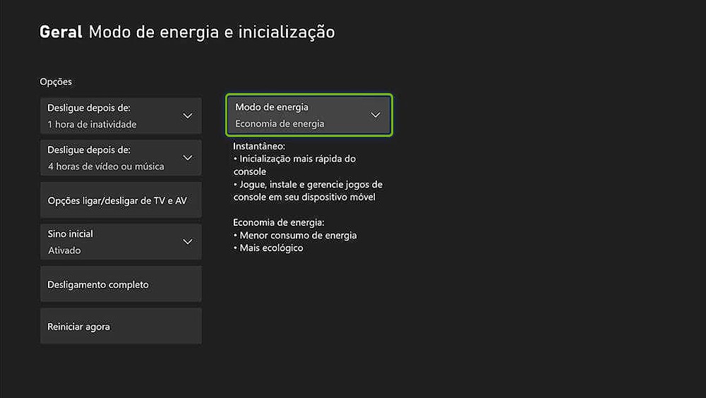Screen dimensions: 706x398
Task: Click the "Geral" breadcrumb title
Action: click(x=61, y=32)
